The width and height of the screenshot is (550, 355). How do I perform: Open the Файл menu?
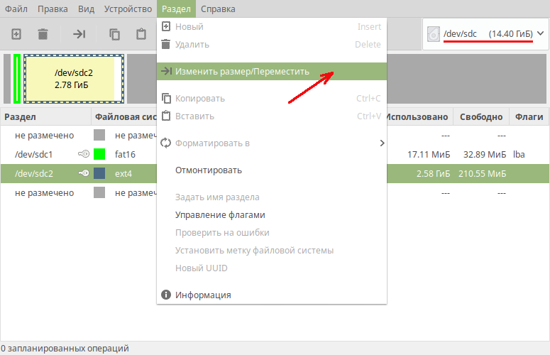click(x=16, y=9)
